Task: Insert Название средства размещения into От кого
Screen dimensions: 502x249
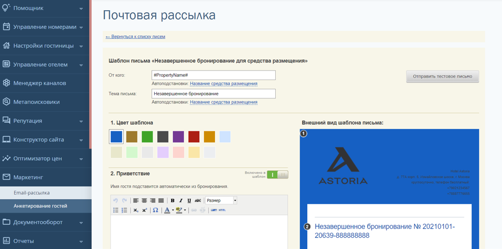Action: point(224,84)
